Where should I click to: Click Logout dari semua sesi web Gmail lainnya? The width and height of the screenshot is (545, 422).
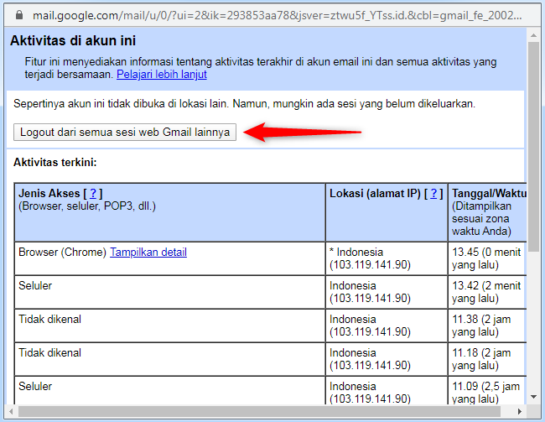tap(125, 133)
